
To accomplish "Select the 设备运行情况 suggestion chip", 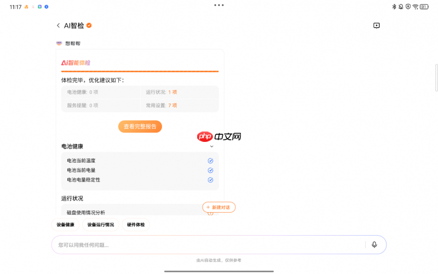I will (x=101, y=225).
